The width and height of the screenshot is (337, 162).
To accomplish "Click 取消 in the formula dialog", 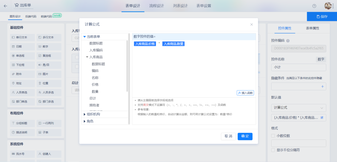I will (x=228, y=136).
